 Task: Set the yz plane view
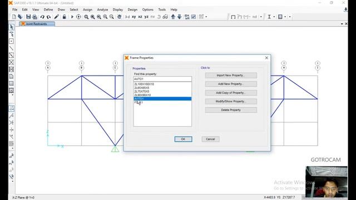pos(146,17)
